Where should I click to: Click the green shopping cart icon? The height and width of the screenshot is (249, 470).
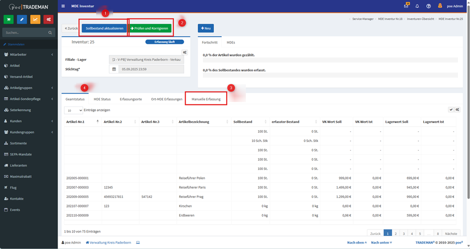(x=9, y=19)
